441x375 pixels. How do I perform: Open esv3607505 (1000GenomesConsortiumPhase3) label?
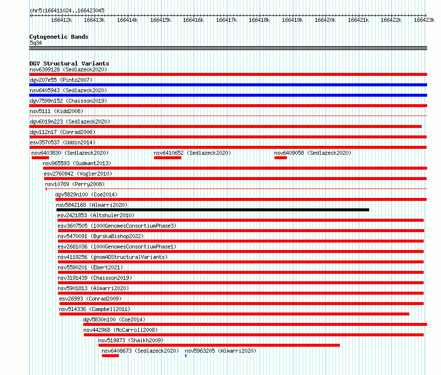117,226
